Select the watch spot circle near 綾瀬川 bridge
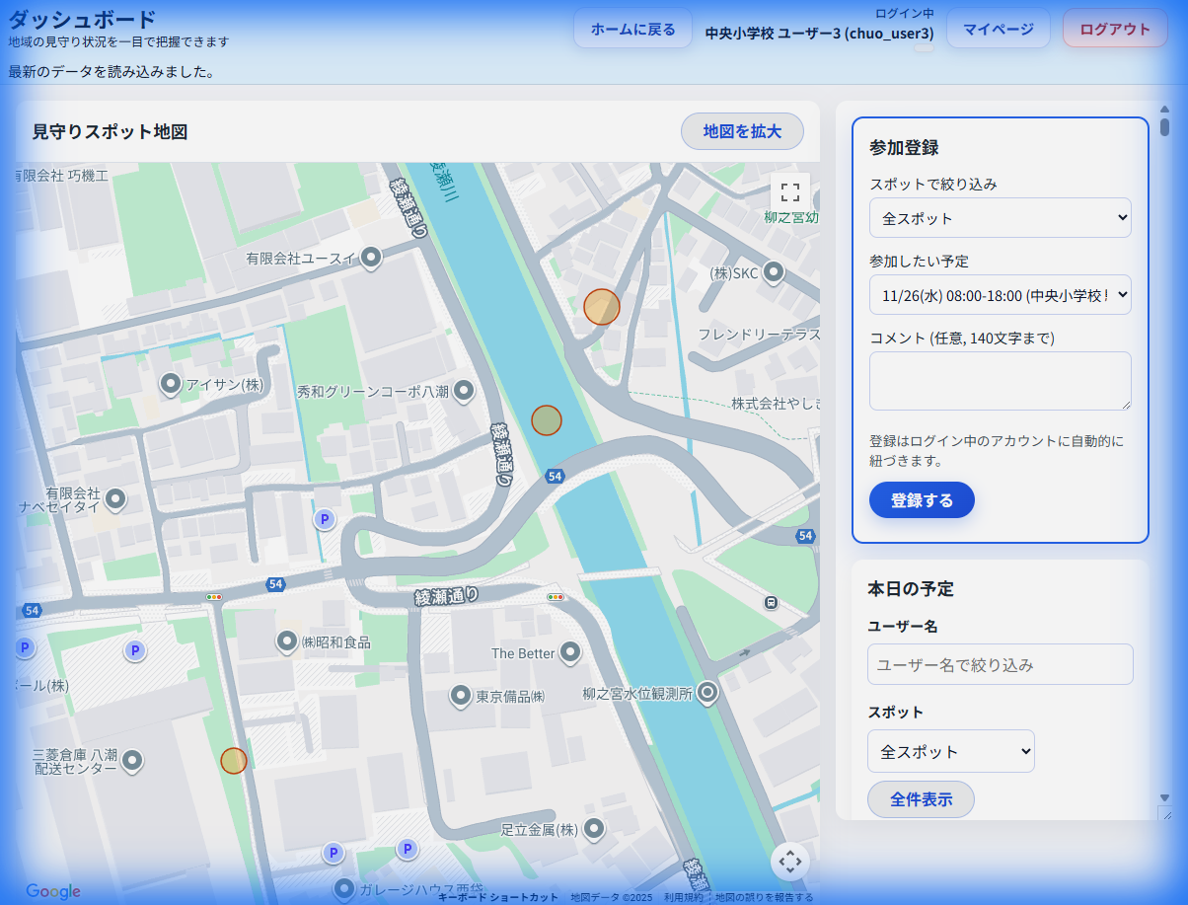The width and height of the screenshot is (1188, 905). click(x=546, y=420)
